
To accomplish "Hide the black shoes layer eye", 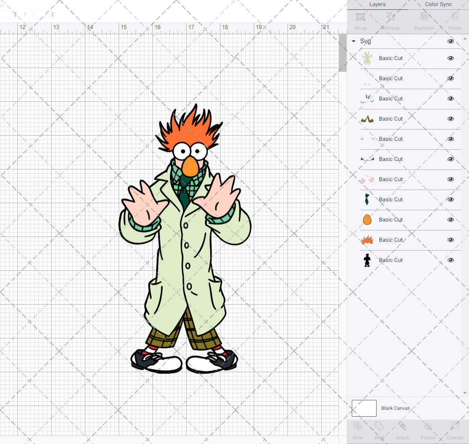I will (450, 159).
